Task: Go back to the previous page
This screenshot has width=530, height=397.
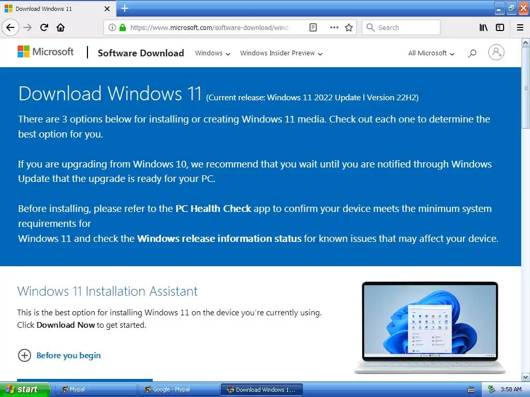Action: point(10,27)
